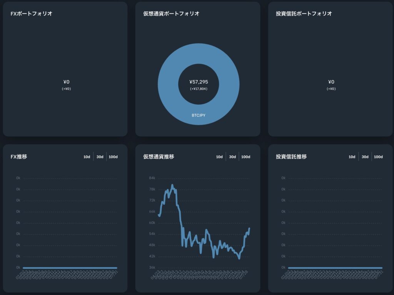Select 10d range for FX推移 chart
The image size is (394, 295).
click(87, 157)
